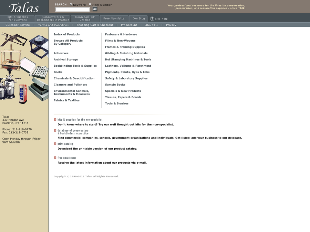
Task: Open My Account page
Action: (x=129, y=25)
